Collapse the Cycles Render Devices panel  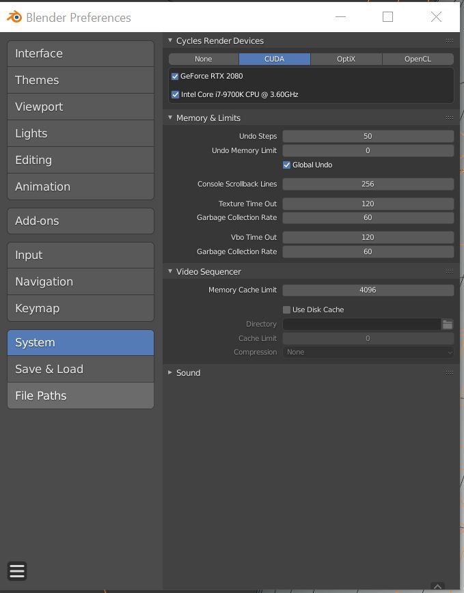coord(170,40)
